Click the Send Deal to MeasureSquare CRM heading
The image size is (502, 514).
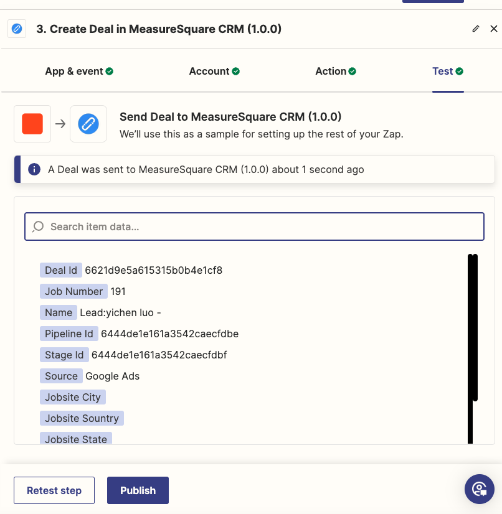tap(230, 117)
